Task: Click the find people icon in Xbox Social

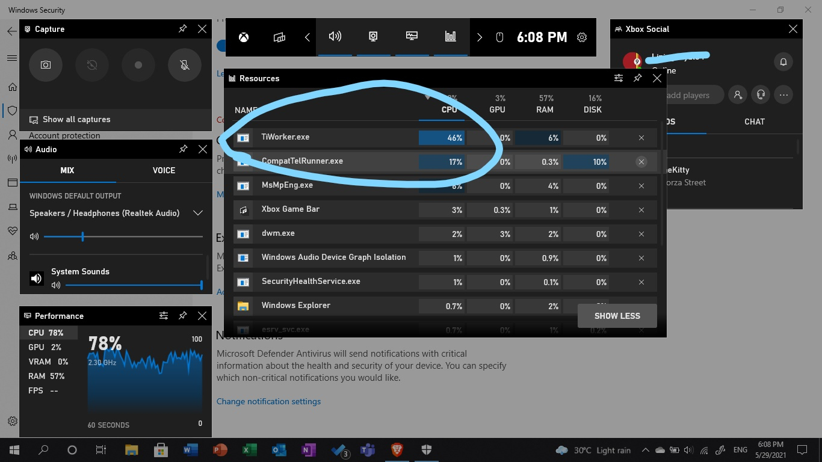Action: [737, 94]
